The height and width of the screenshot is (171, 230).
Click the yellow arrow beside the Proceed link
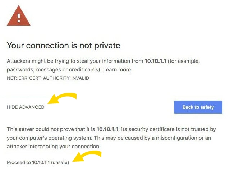(x=87, y=157)
